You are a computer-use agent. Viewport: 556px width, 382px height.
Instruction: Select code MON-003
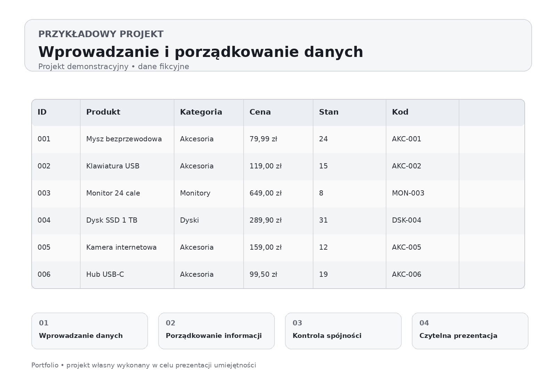(x=408, y=193)
